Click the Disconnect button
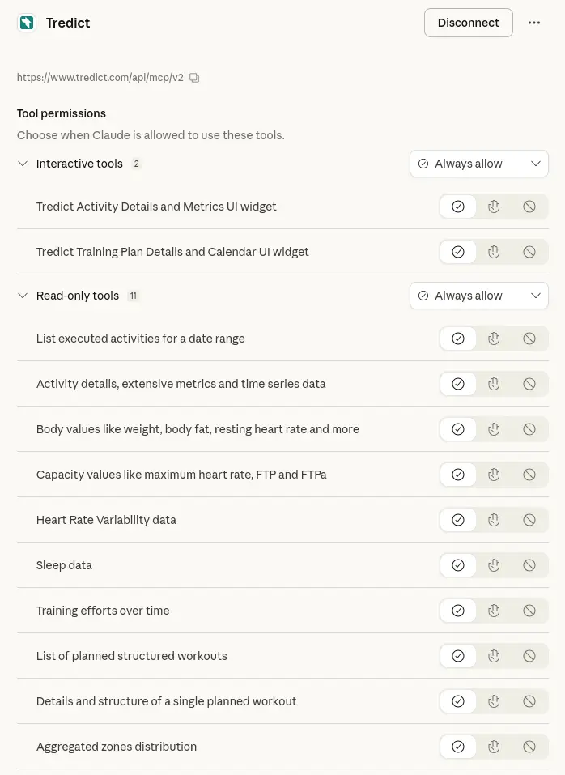 (x=468, y=23)
